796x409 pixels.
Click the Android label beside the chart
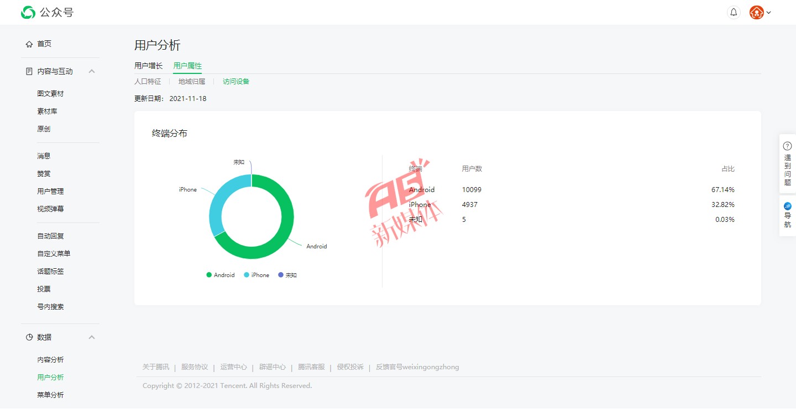317,247
